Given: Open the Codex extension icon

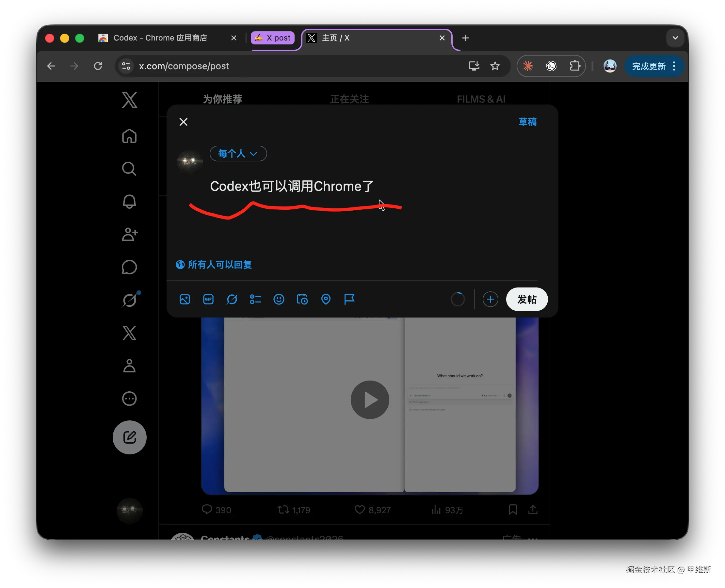Looking at the screenshot, I should pyautogui.click(x=551, y=66).
